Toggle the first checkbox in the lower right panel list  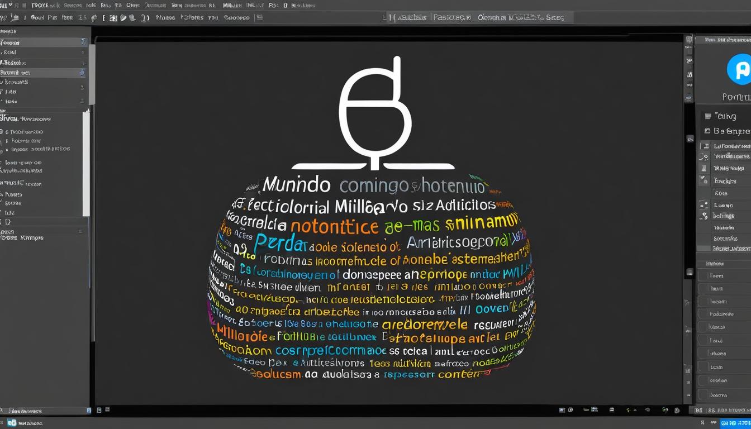click(702, 275)
